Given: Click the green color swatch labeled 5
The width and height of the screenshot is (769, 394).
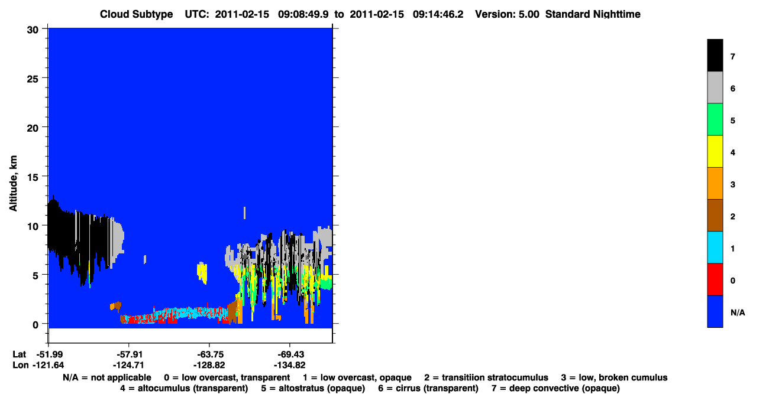Looking at the screenshot, I should [x=715, y=119].
